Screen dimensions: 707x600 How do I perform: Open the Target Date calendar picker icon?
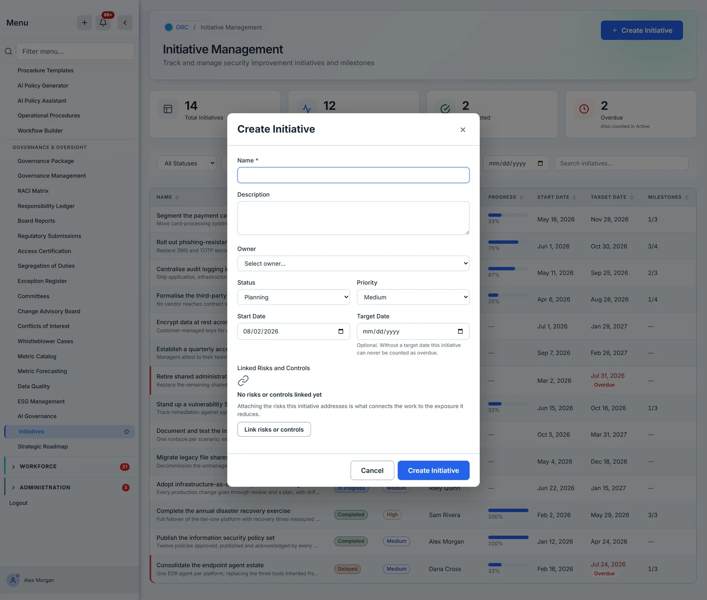point(460,331)
